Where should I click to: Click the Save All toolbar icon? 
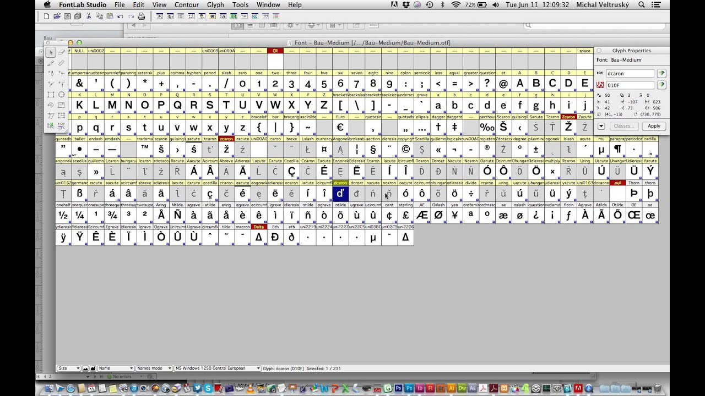[78, 16]
